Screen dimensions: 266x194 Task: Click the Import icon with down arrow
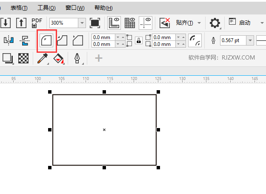6,23
